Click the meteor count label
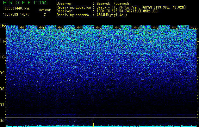Image resolution: width=199 pixels, height=127 pixels. coord(45,10)
